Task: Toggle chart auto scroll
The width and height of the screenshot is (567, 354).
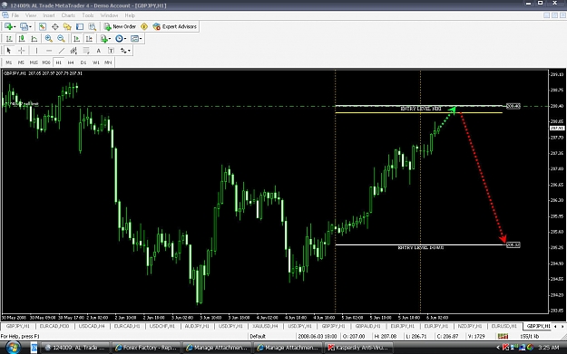Action: pyautogui.click(x=76, y=39)
